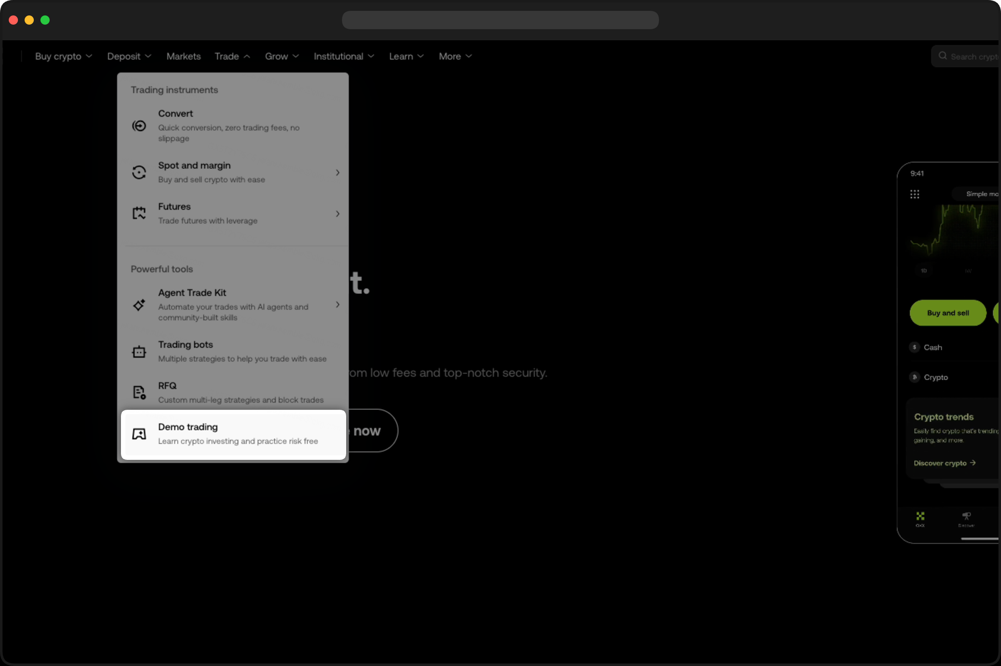The width and height of the screenshot is (1001, 666).
Task: Click the Spot and margin icon
Action: (139, 172)
